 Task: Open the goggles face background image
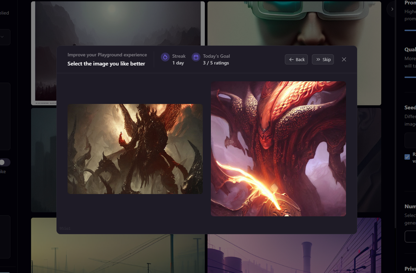click(x=294, y=24)
